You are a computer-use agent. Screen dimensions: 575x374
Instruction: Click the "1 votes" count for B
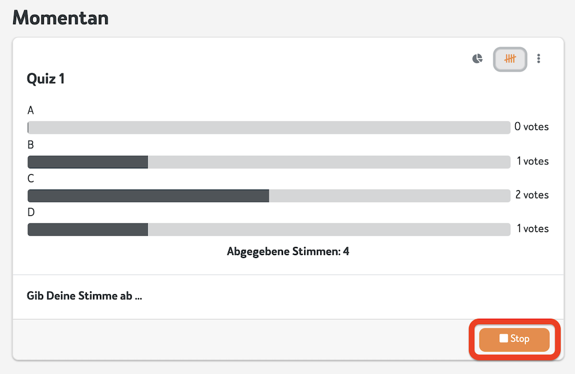coord(532,161)
